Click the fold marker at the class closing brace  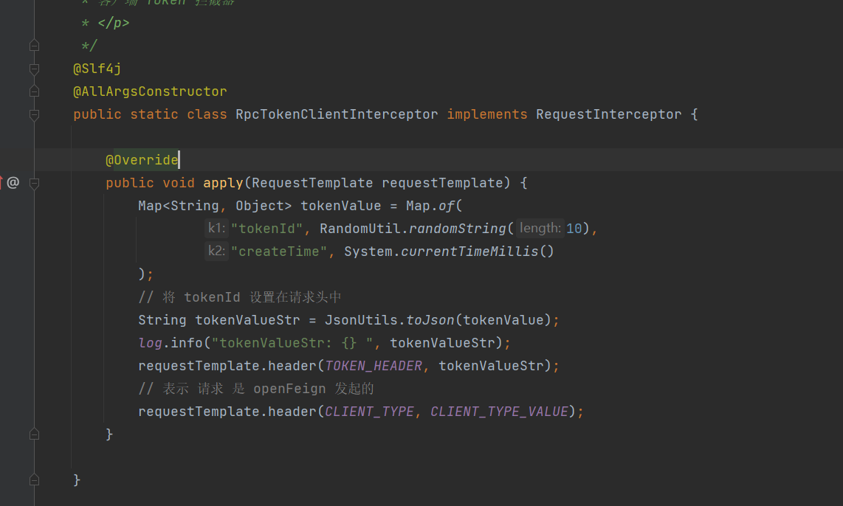coord(34,479)
